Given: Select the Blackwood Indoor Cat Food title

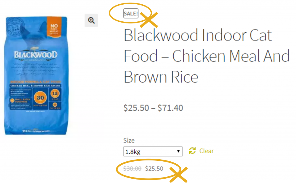Looking at the screenshot, I should 206,56.
